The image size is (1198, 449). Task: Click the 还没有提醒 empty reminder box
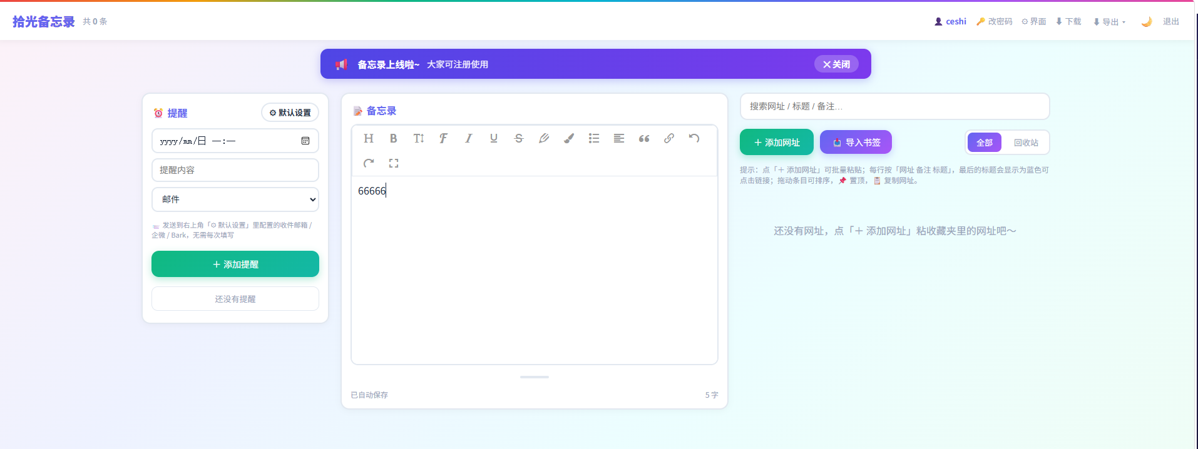click(x=235, y=299)
